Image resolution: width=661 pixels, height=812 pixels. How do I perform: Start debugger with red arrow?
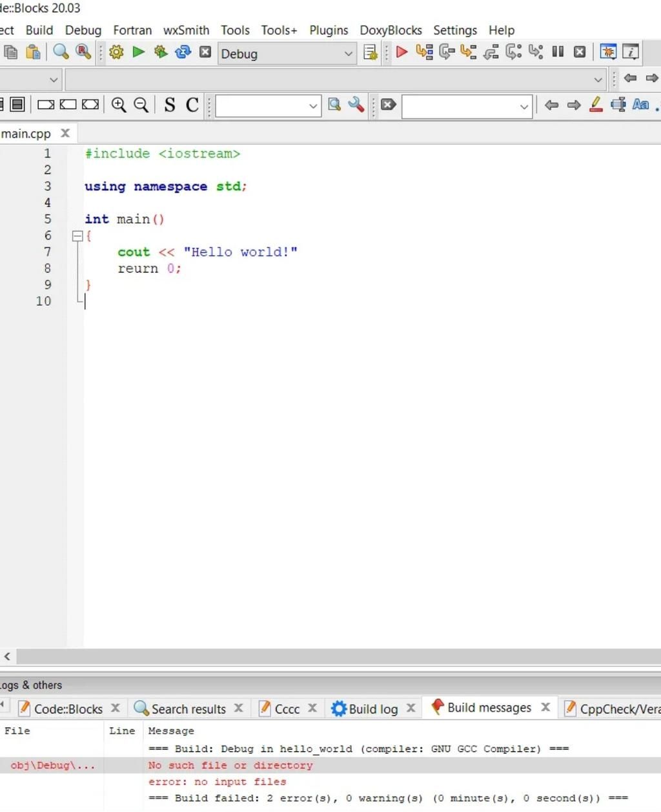point(402,52)
